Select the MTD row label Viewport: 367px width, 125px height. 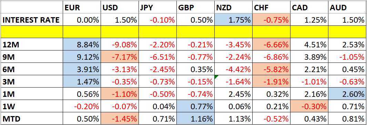click(x=32, y=118)
